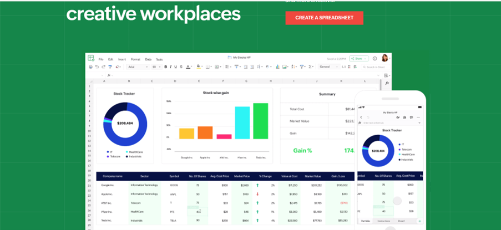Click the Gain % label

point(302,151)
